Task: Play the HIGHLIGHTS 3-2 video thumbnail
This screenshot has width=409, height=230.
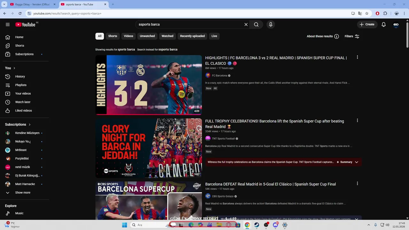Action: point(149,85)
